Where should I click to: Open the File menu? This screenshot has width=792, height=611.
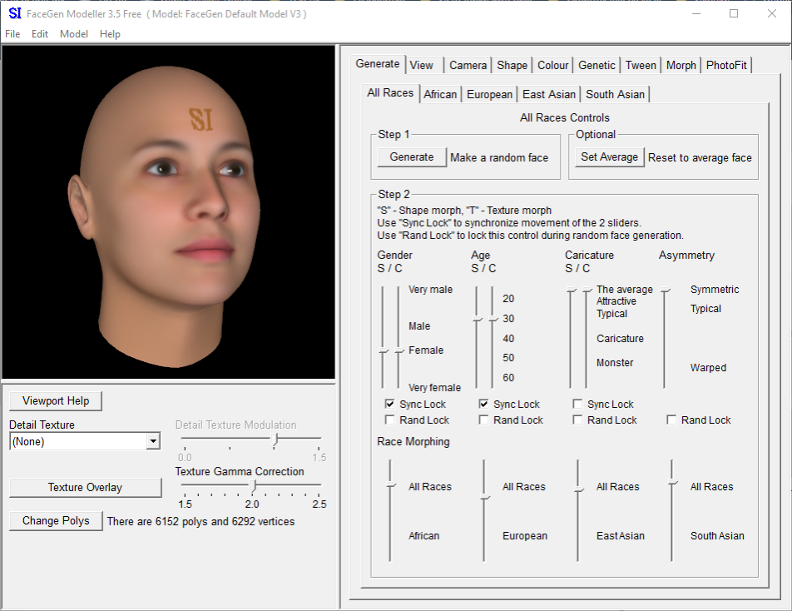coord(12,34)
